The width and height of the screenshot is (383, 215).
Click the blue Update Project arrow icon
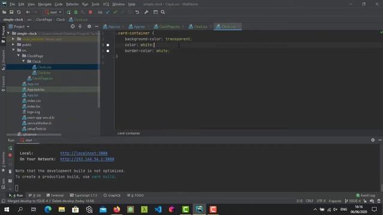point(108,12)
